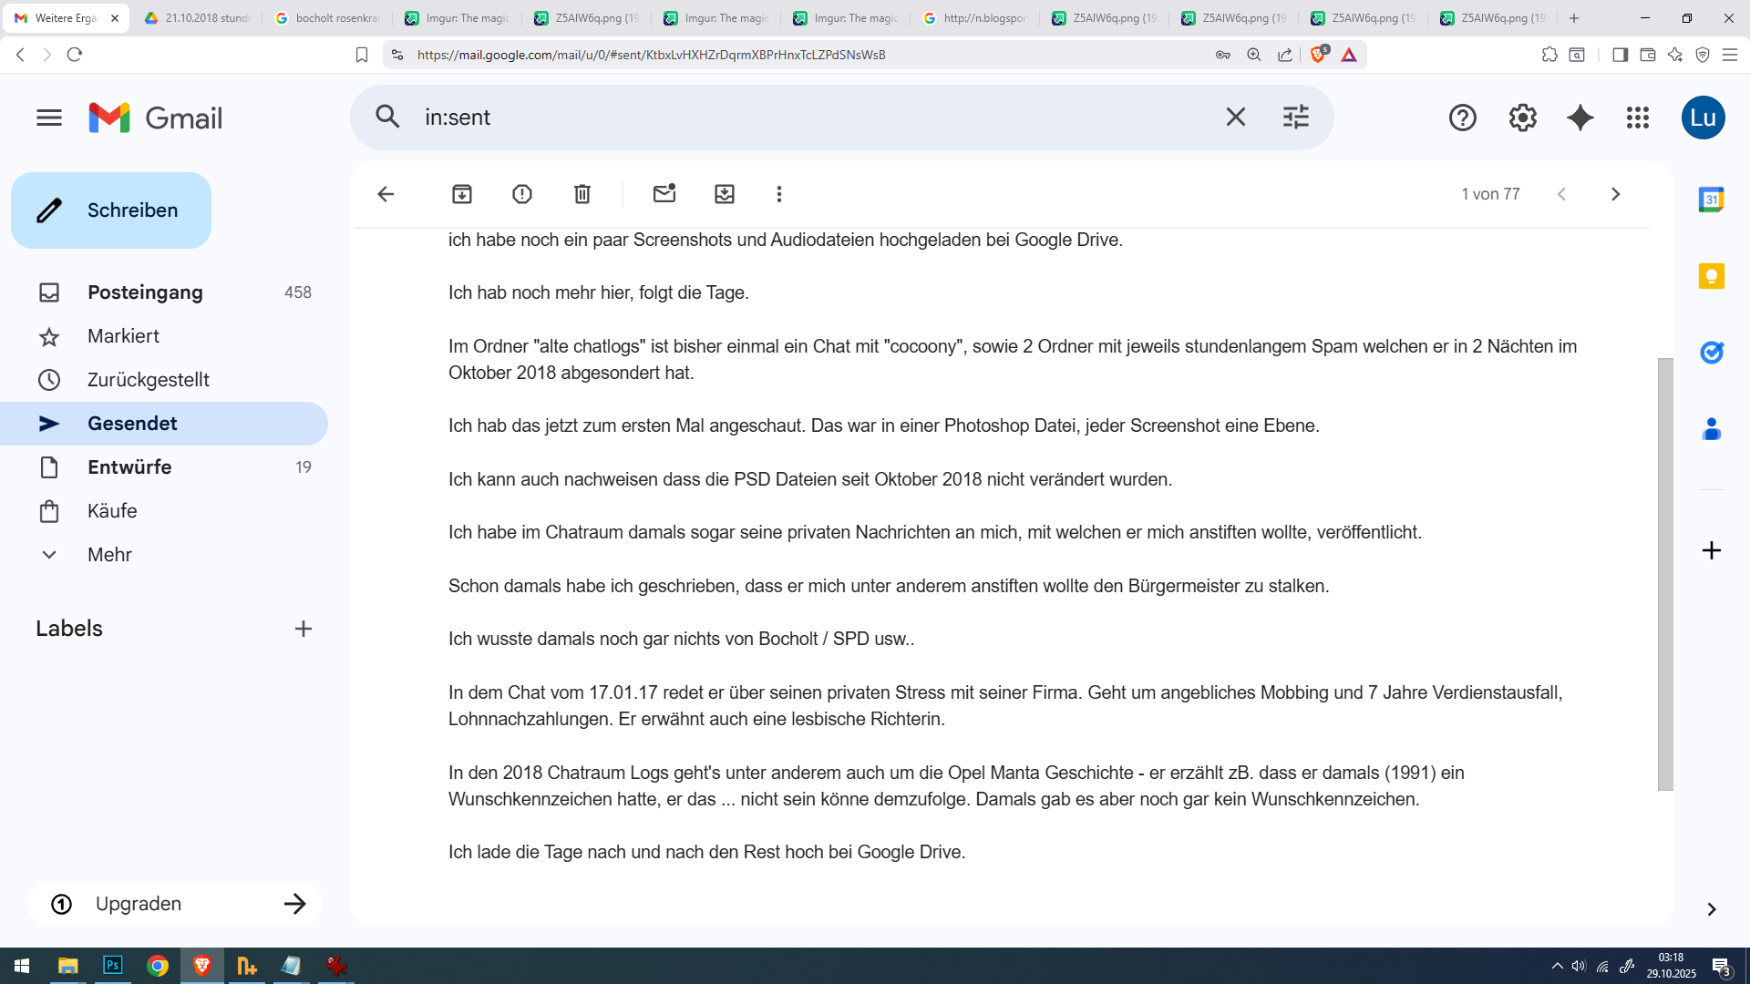Screen dimensions: 1750x984
Task: Open Gmail settings gear
Action: coord(1522,118)
